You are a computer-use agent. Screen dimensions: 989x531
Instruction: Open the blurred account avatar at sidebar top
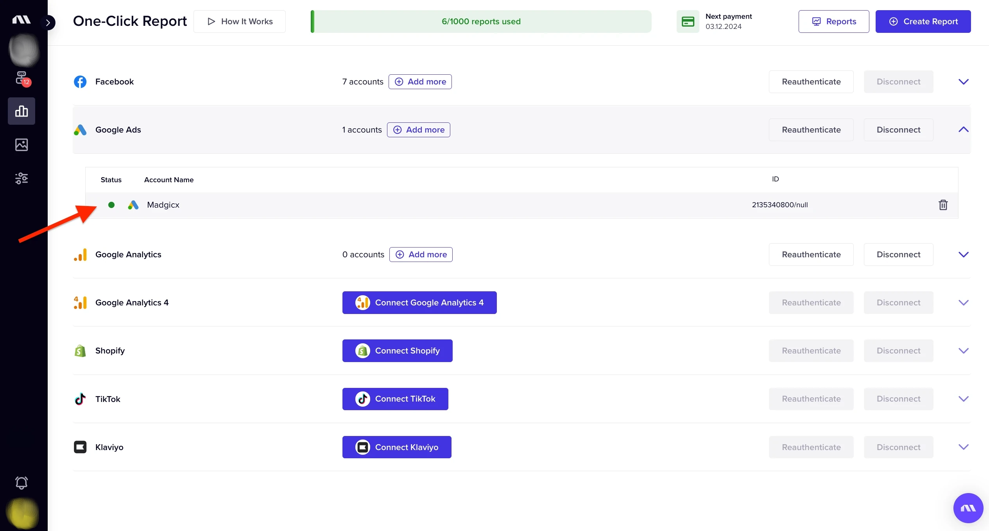(x=24, y=50)
